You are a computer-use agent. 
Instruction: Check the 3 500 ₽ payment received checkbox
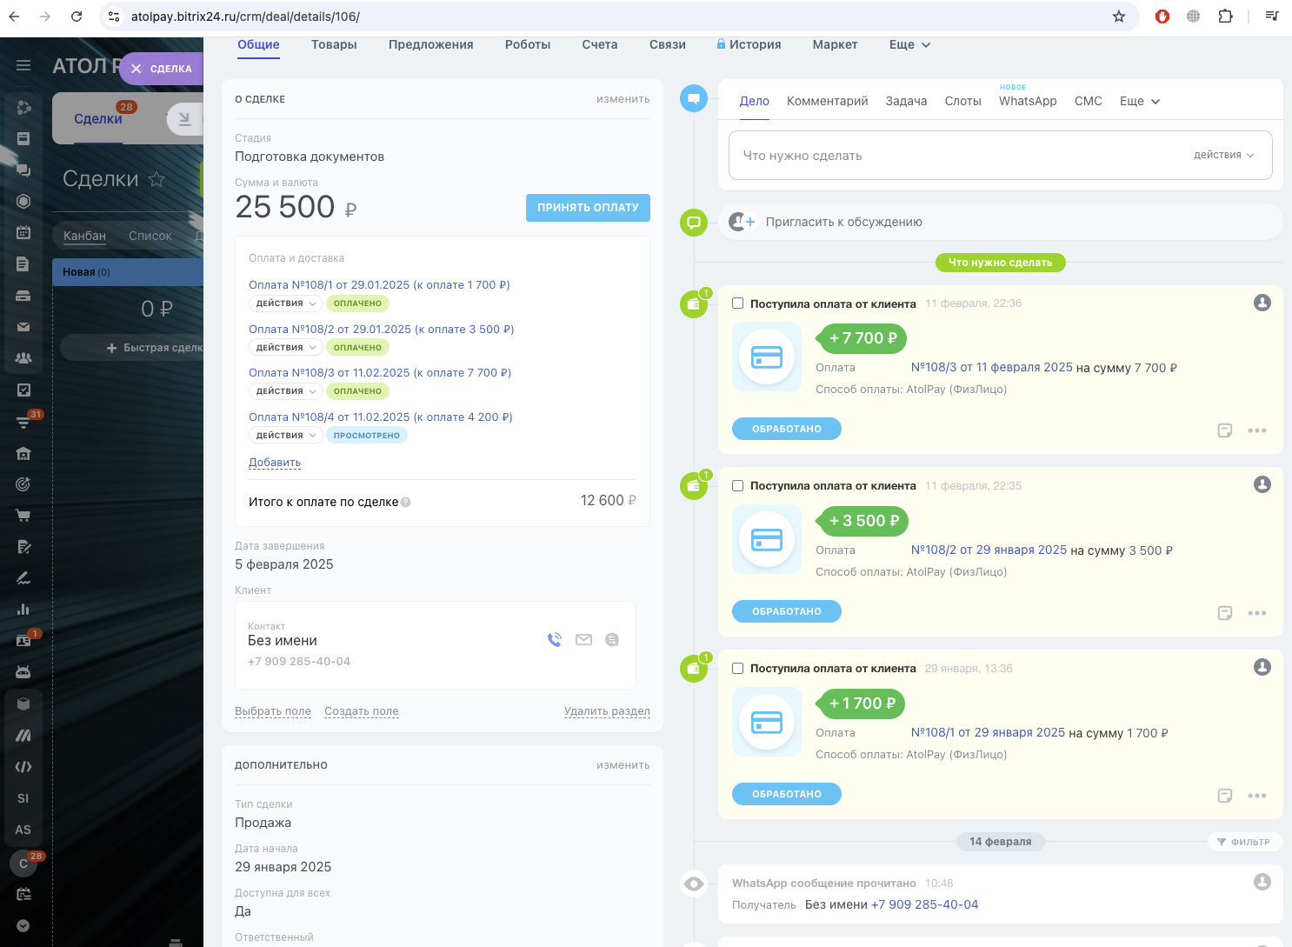click(738, 486)
